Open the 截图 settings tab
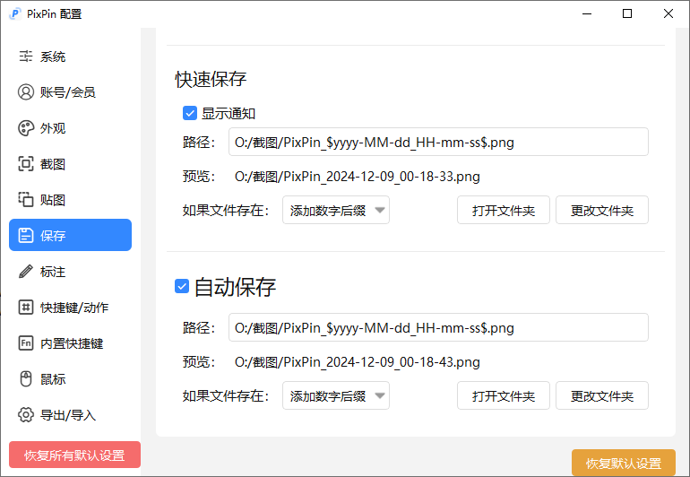 pyautogui.click(x=71, y=164)
